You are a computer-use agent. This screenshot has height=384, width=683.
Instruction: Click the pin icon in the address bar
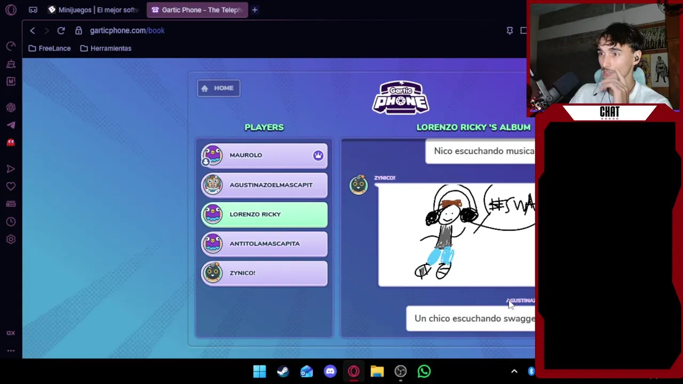tap(510, 30)
